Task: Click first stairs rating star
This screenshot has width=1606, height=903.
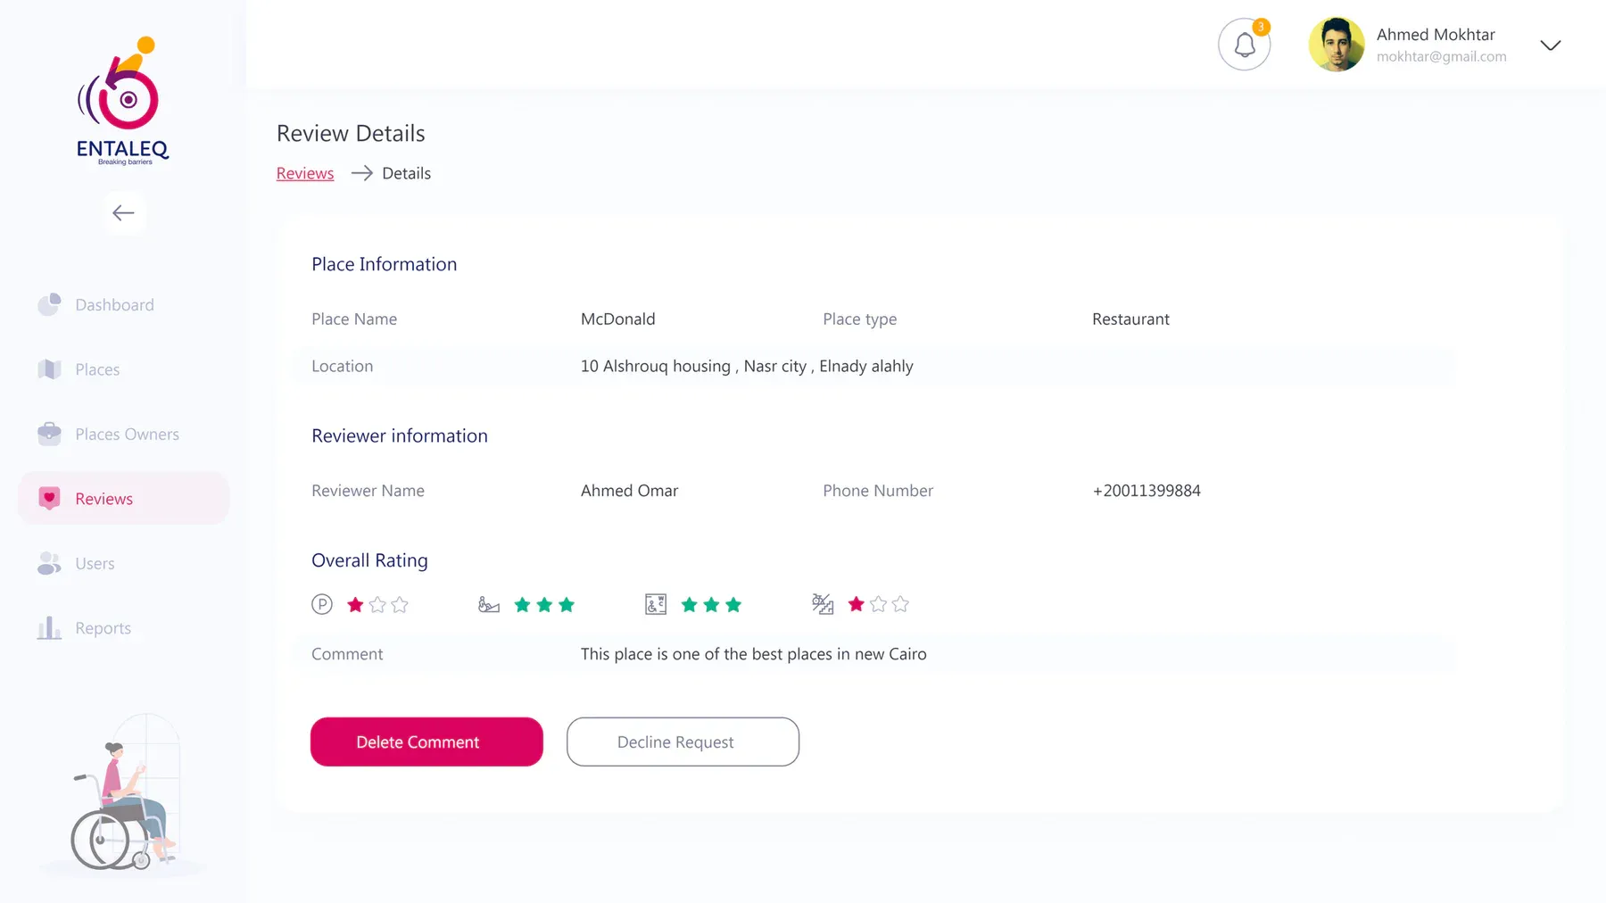Action: pos(857,604)
